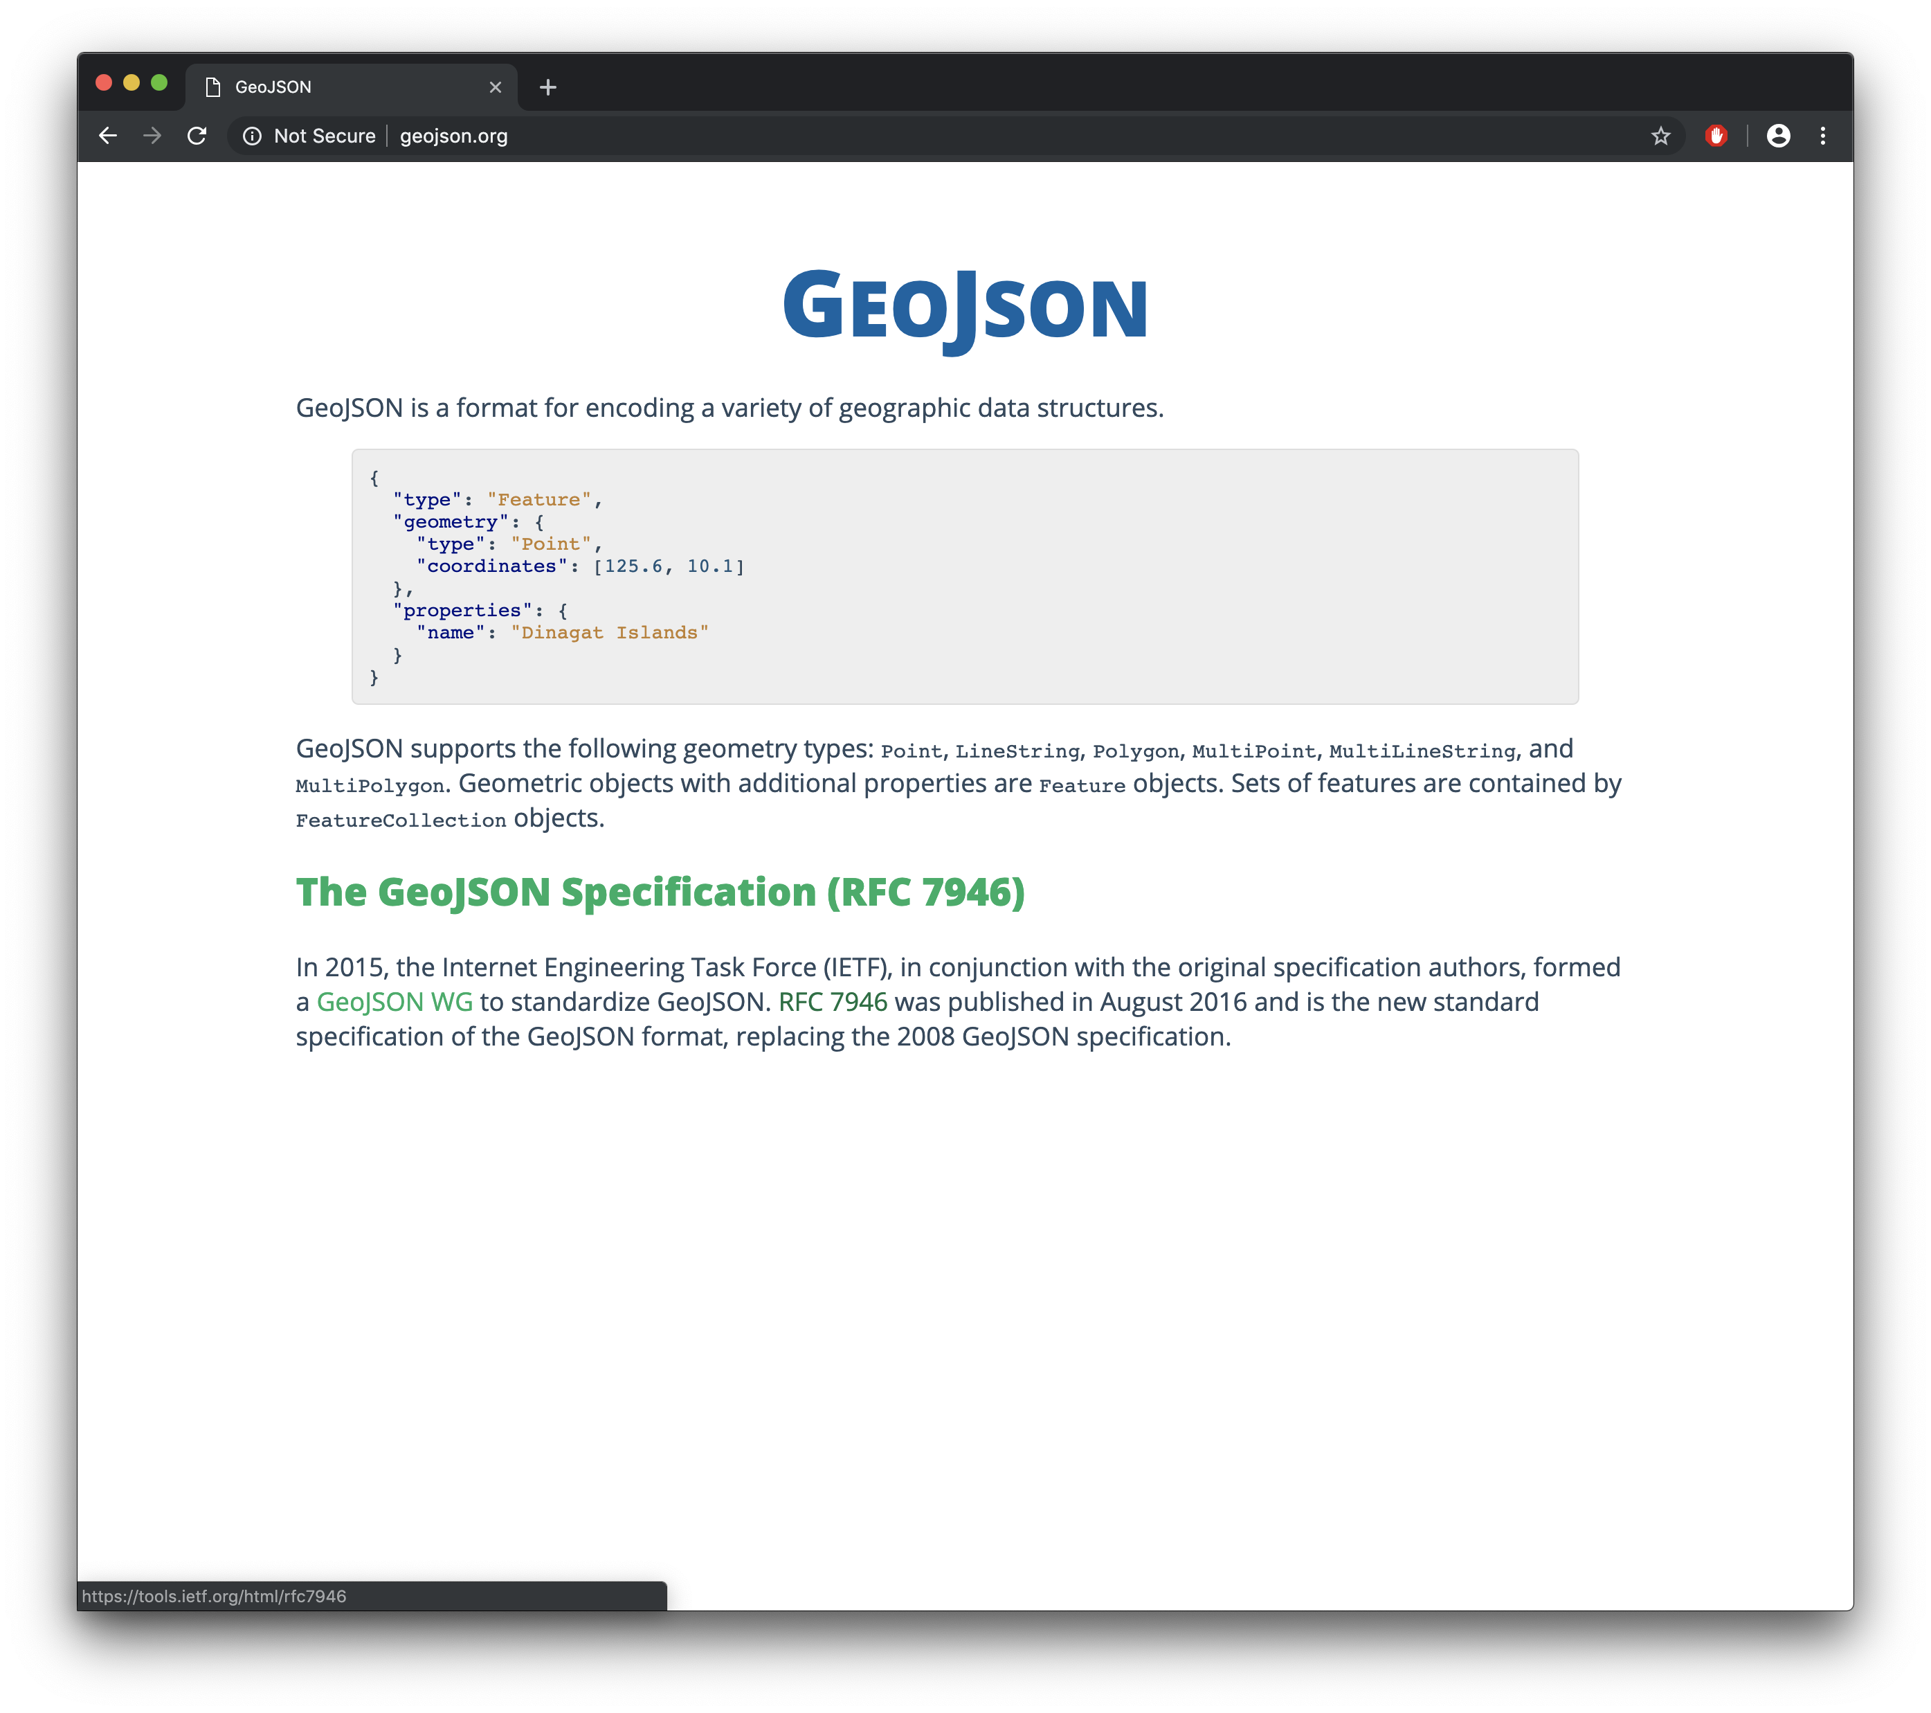
Task: Click the forward navigation arrow
Action: [x=152, y=135]
